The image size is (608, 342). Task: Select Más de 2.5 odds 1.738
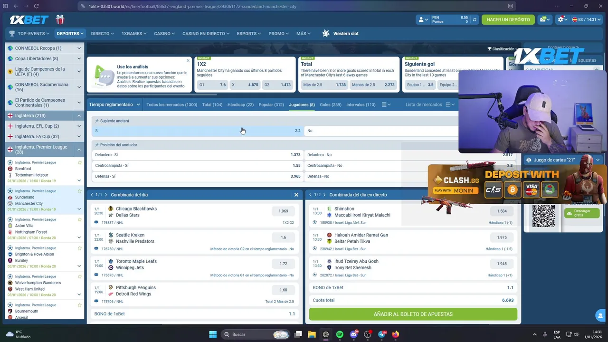pyautogui.click(x=324, y=85)
